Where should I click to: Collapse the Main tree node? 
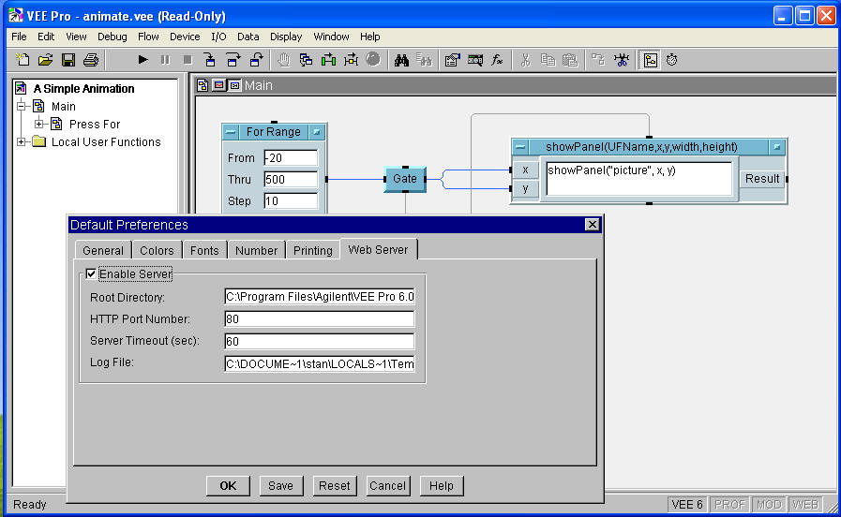(x=22, y=106)
